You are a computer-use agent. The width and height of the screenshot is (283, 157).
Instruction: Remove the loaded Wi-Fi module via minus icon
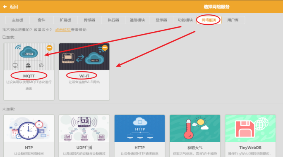pyautogui.click(x=105, y=48)
